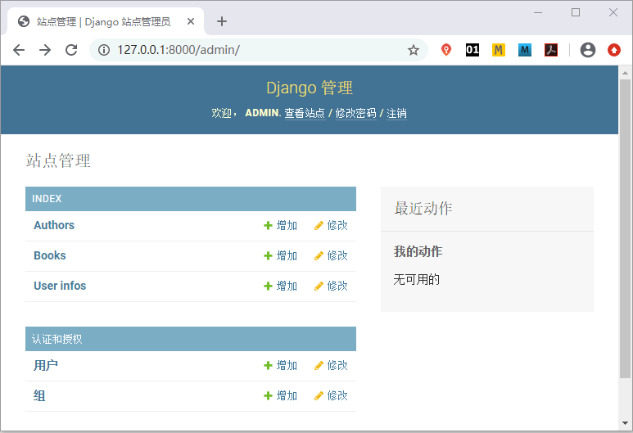Go forward with the browser forward arrow
The image size is (633, 433).
point(45,50)
